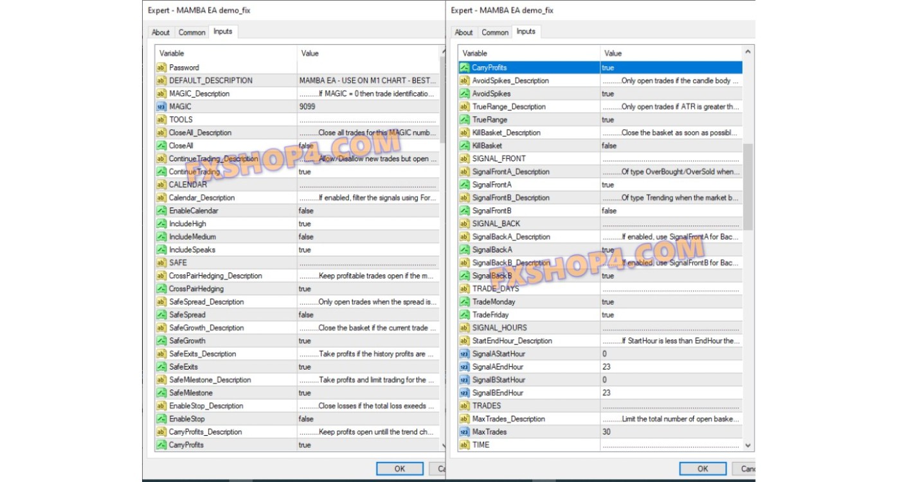
Task: Open the Common tab in right dialog
Action: coord(495,32)
